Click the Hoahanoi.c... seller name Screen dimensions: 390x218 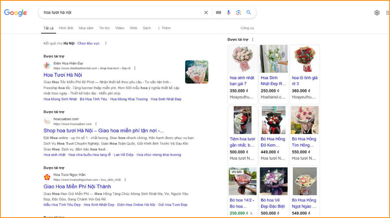pyautogui.click(x=273, y=97)
